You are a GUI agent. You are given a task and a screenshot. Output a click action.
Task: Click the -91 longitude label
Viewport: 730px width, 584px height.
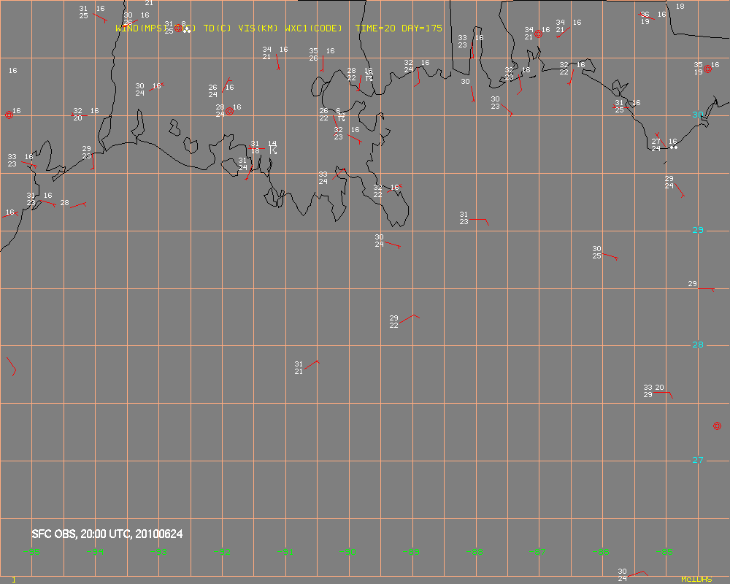(x=285, y=552)
